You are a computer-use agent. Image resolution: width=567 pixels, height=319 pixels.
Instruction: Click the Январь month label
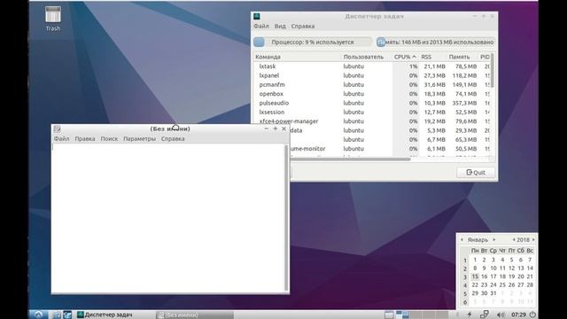[x=478, y=240]
